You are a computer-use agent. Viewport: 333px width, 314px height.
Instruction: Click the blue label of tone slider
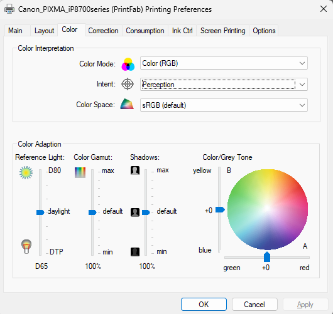205,250
